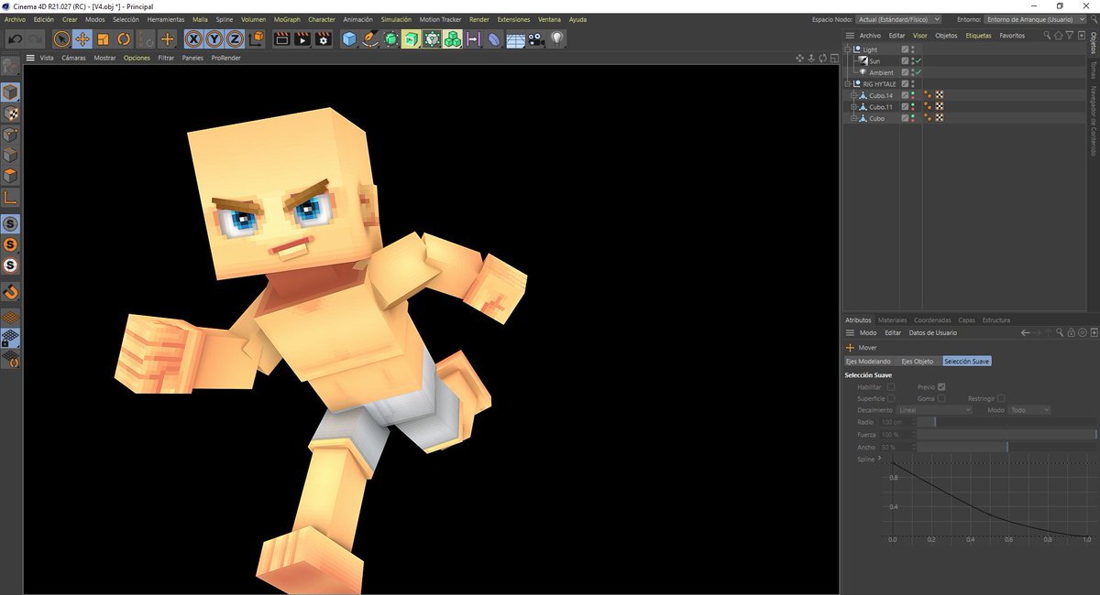
Task: Expand the Spline curve disclosure arrow
Action: click(880, 459)
